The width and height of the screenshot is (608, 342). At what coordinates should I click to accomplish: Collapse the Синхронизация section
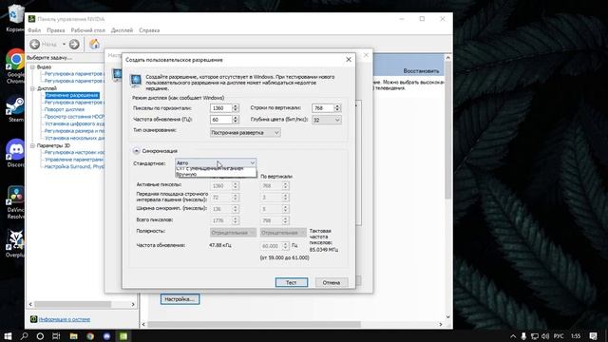click(x=136, y=151)
